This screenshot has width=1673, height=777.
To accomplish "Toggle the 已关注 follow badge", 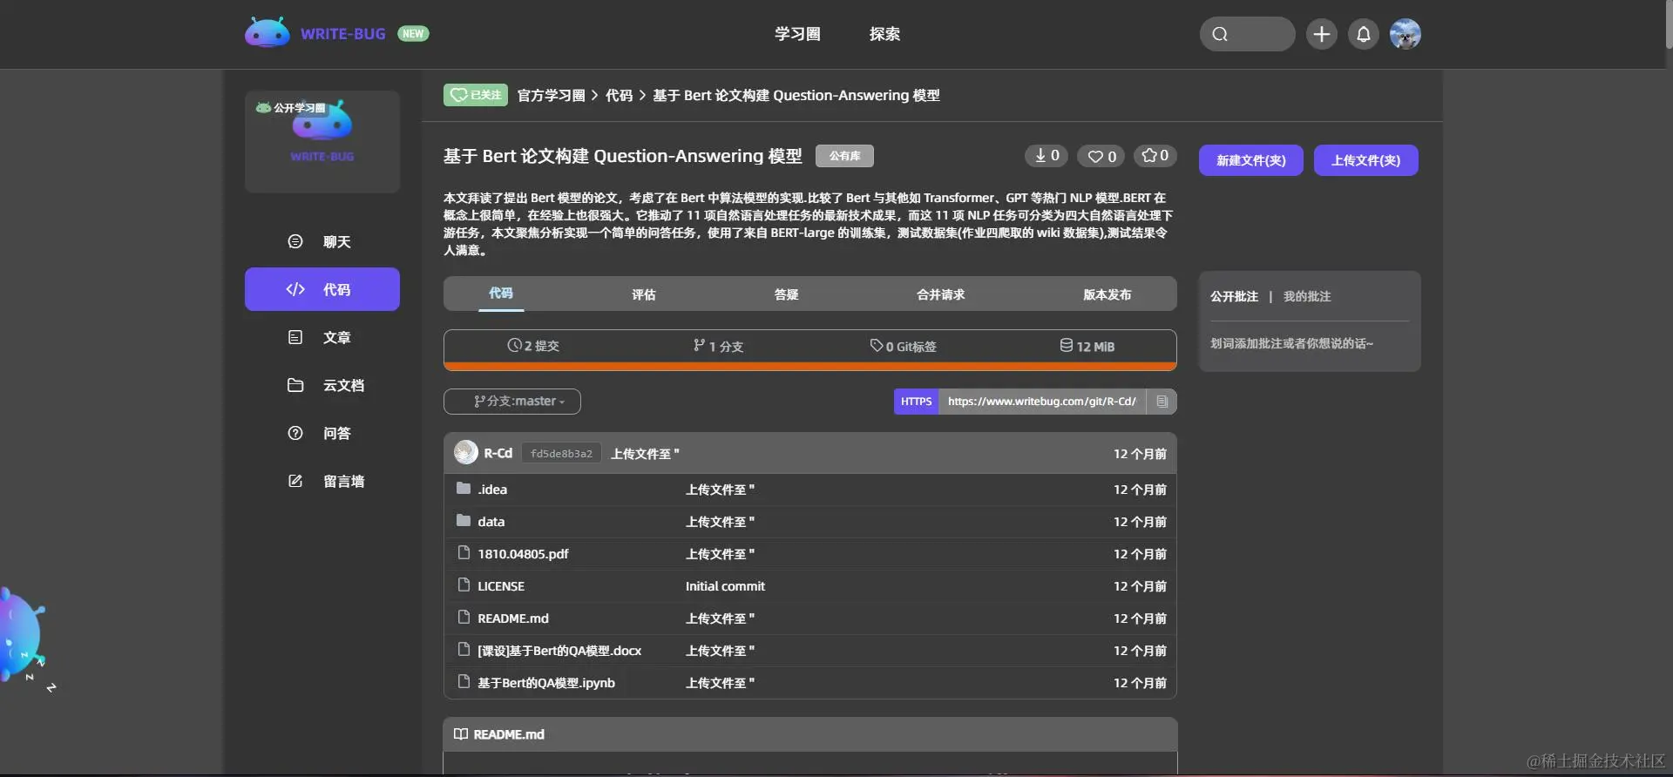I will point(476,95).
